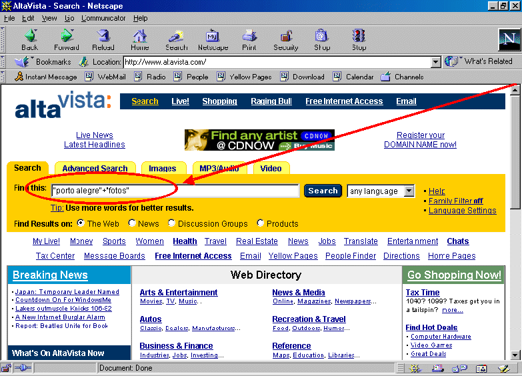Expand the Location URL history dropdown arrow
Image resolution: width=522 pixels, height=376 pixels.
[x=435, y=62]
